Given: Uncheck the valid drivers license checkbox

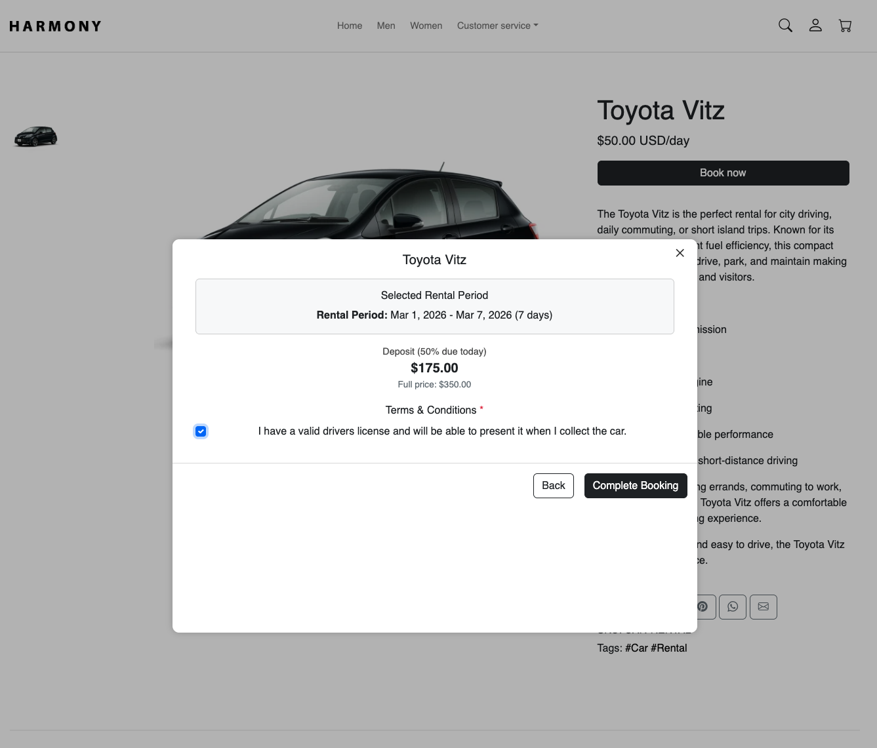Looking at the screenshot, I should pyautogui.click(x=201, y=431).
